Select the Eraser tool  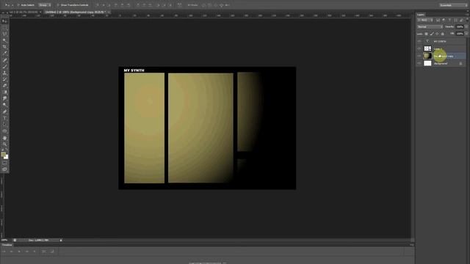click(x=4, y=86)
